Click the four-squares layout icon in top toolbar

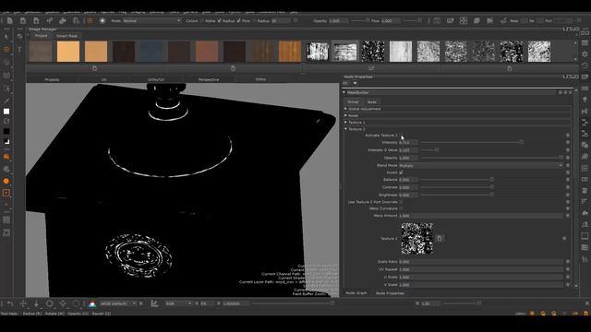(x=464, y=20)
